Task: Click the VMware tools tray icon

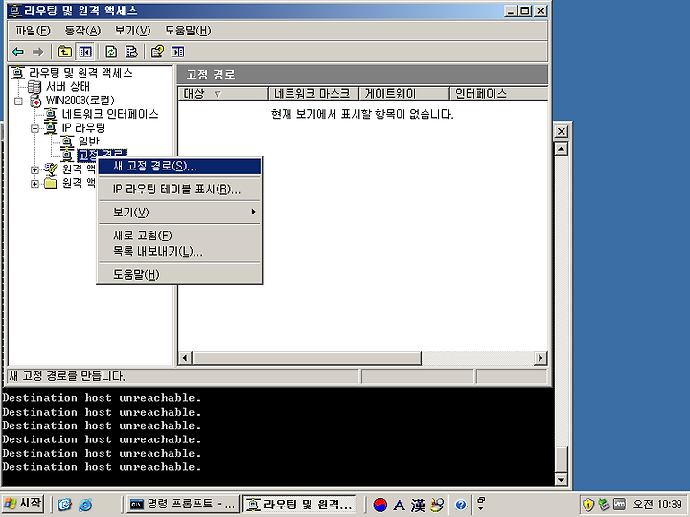Action: point(620,505)
